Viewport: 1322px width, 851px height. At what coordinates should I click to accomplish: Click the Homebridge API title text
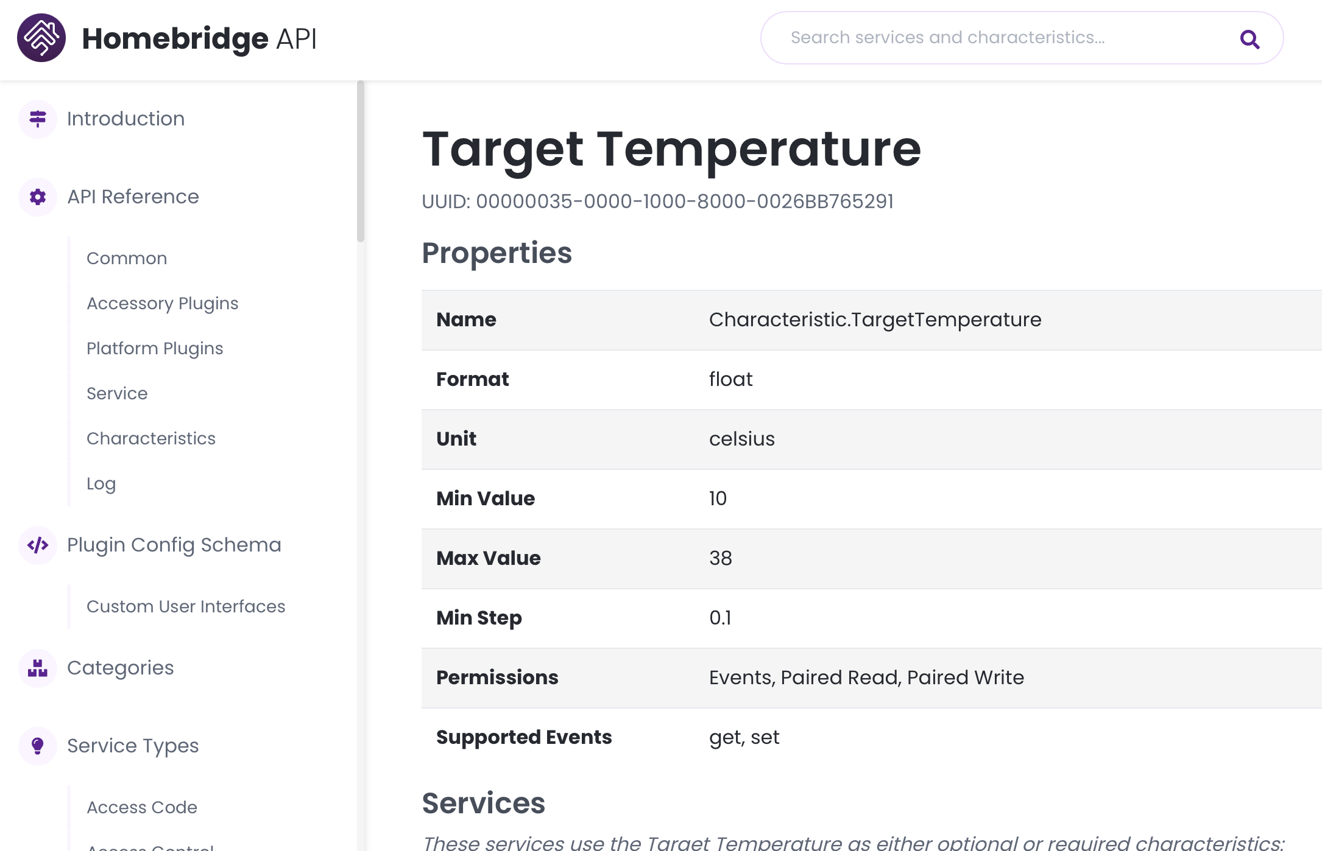pos(199,38)
